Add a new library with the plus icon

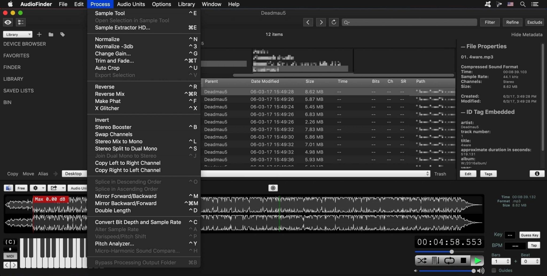tap(39, 34)
